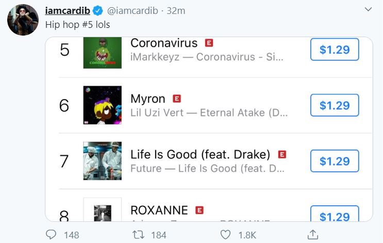Retweet this tweet via the retweet icon
Image resolution: width=383 pixels, height=243 pixels.
(x=137, y=235)
